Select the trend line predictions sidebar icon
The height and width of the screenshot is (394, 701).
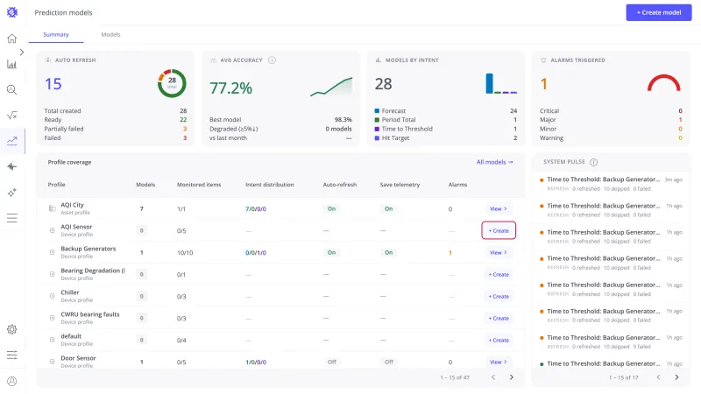pos(12,141)
